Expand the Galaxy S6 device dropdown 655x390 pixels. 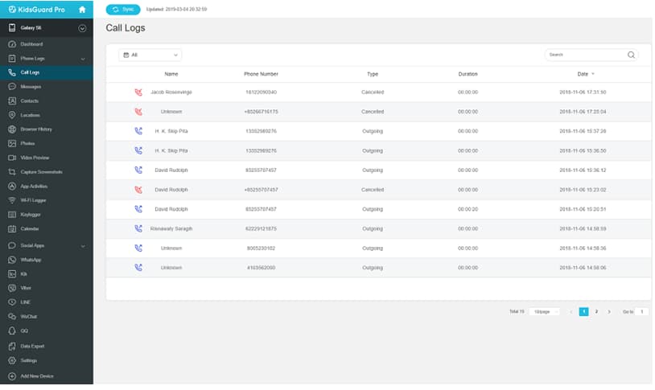pyautogui.click(x=82, y=28)
